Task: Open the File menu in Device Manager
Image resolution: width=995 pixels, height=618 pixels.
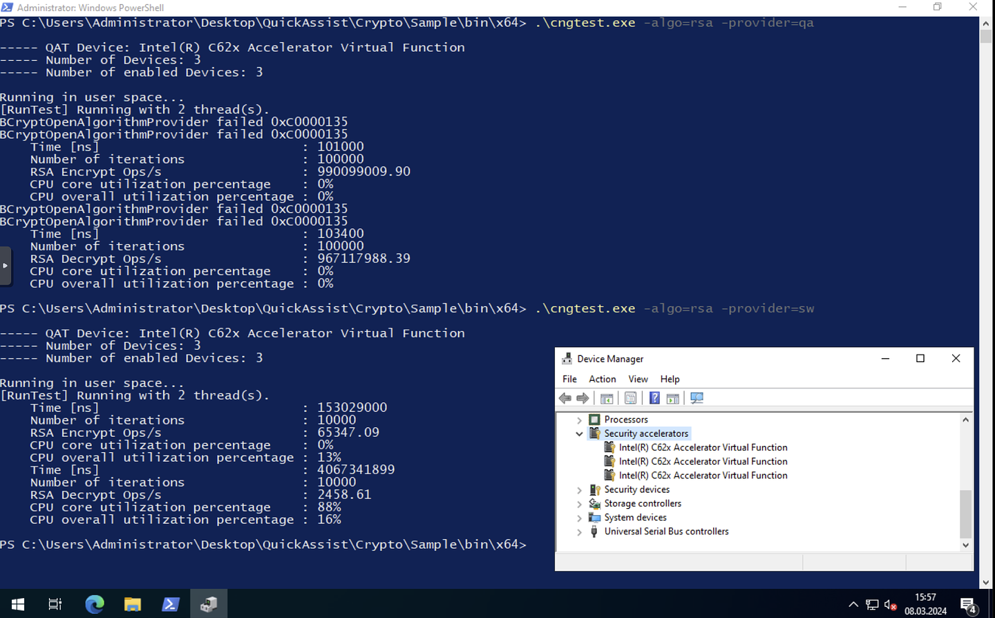Action: tap(569, 379)
